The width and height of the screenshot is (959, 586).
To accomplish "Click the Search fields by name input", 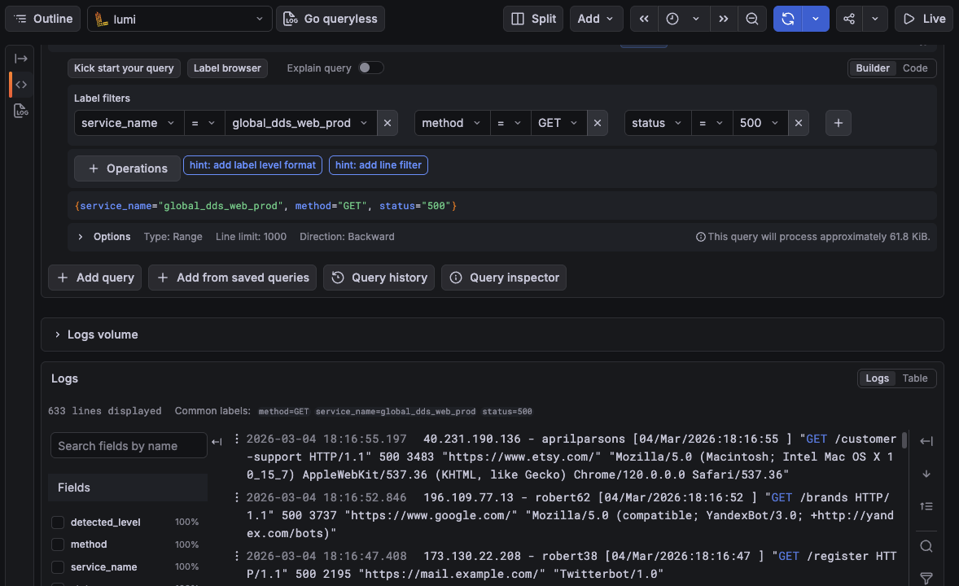I will (x=128, y=446).
